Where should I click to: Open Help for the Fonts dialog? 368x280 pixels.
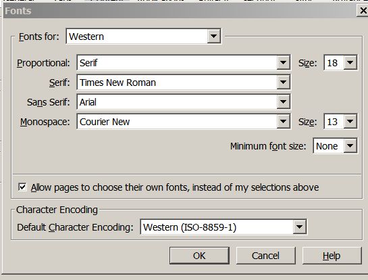pyautogui.click(x=332, y=256)
